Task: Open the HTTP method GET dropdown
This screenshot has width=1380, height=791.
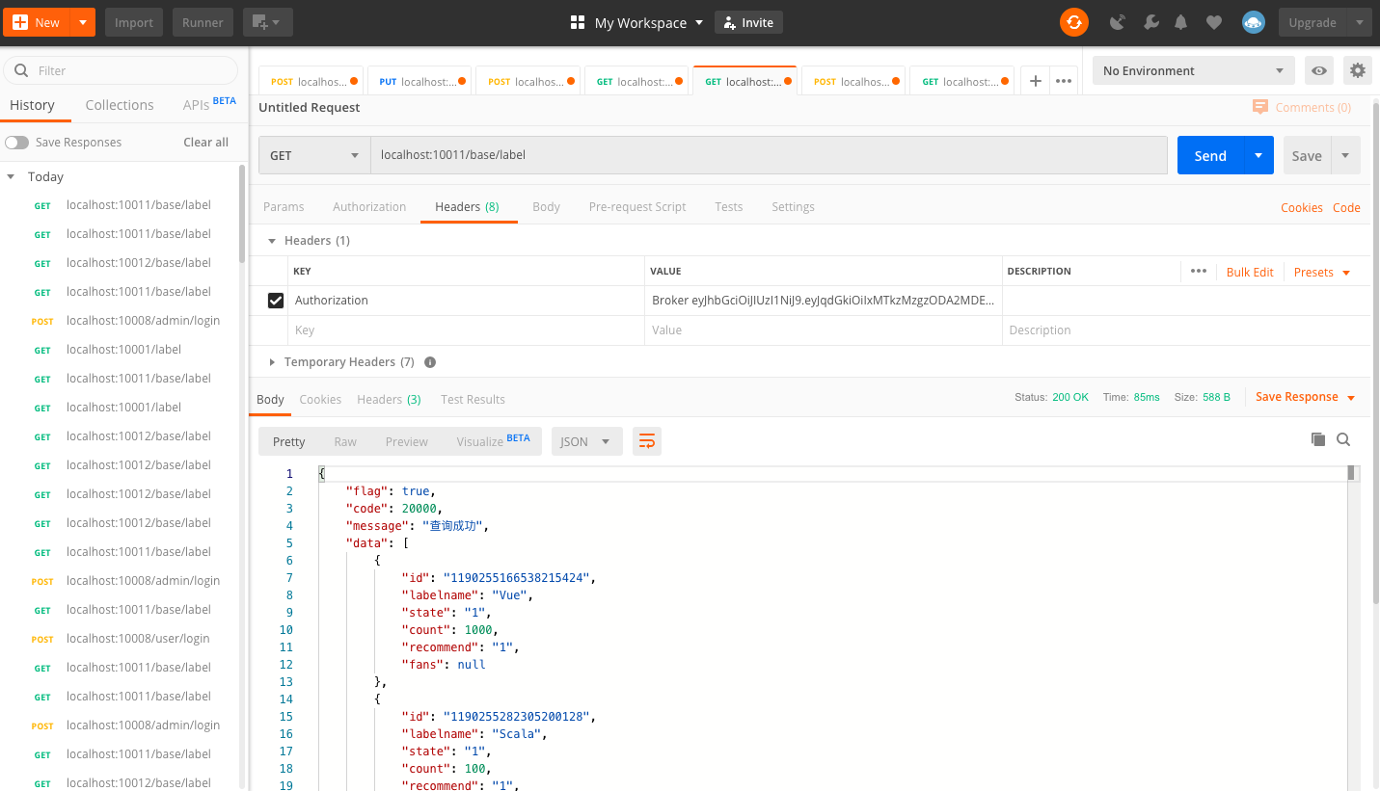Action: click(x=314, y=155)
